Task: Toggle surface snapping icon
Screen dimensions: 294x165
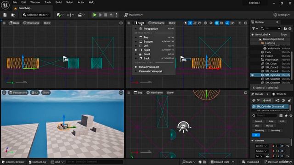Action: click(x=211, y=23)
